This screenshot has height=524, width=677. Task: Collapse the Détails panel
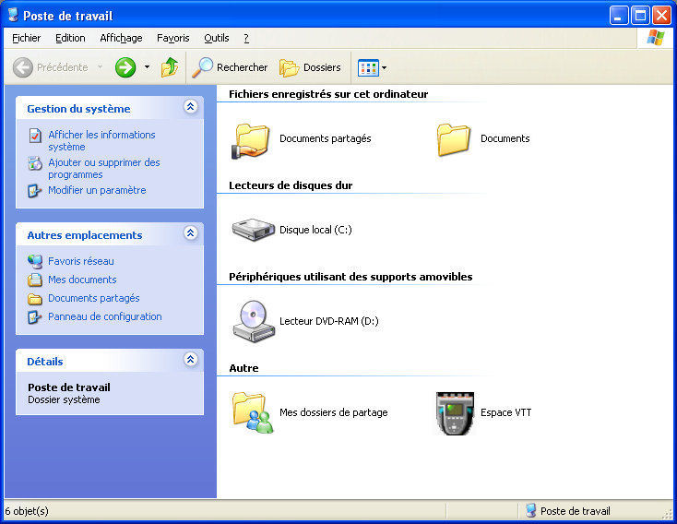pos(190,360)
